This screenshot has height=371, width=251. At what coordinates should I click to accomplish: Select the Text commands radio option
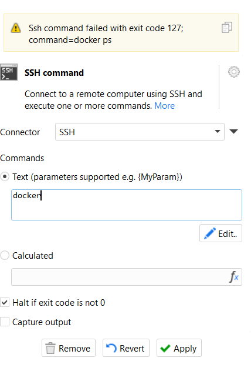click(x=5, y=177)
